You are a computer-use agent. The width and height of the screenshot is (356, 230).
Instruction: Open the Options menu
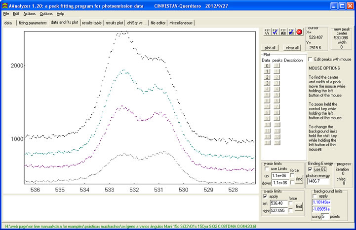[46, 14]
